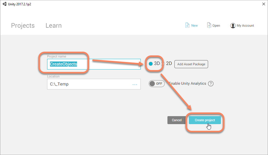268x155 pixels.
Task: Toggle the Unity Analytics OFF switch
Action: (157, 84)
